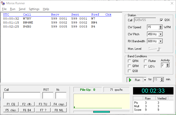Click the CW Speed value field
This screenshot has height=115, width=176.
153,27
